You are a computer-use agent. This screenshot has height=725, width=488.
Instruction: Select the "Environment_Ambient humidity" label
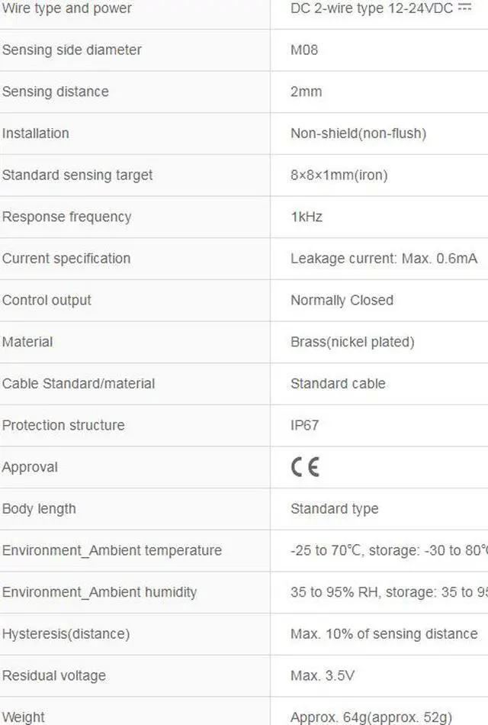click(99, 592)
